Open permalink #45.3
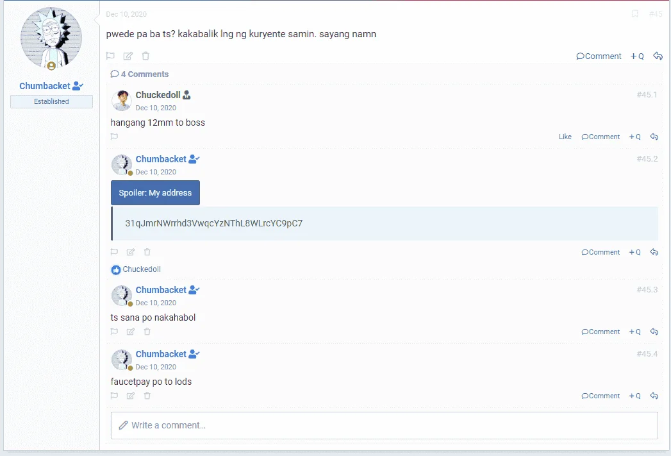The width and height of the screenshot is (671, 456). [x=647, y=290]
